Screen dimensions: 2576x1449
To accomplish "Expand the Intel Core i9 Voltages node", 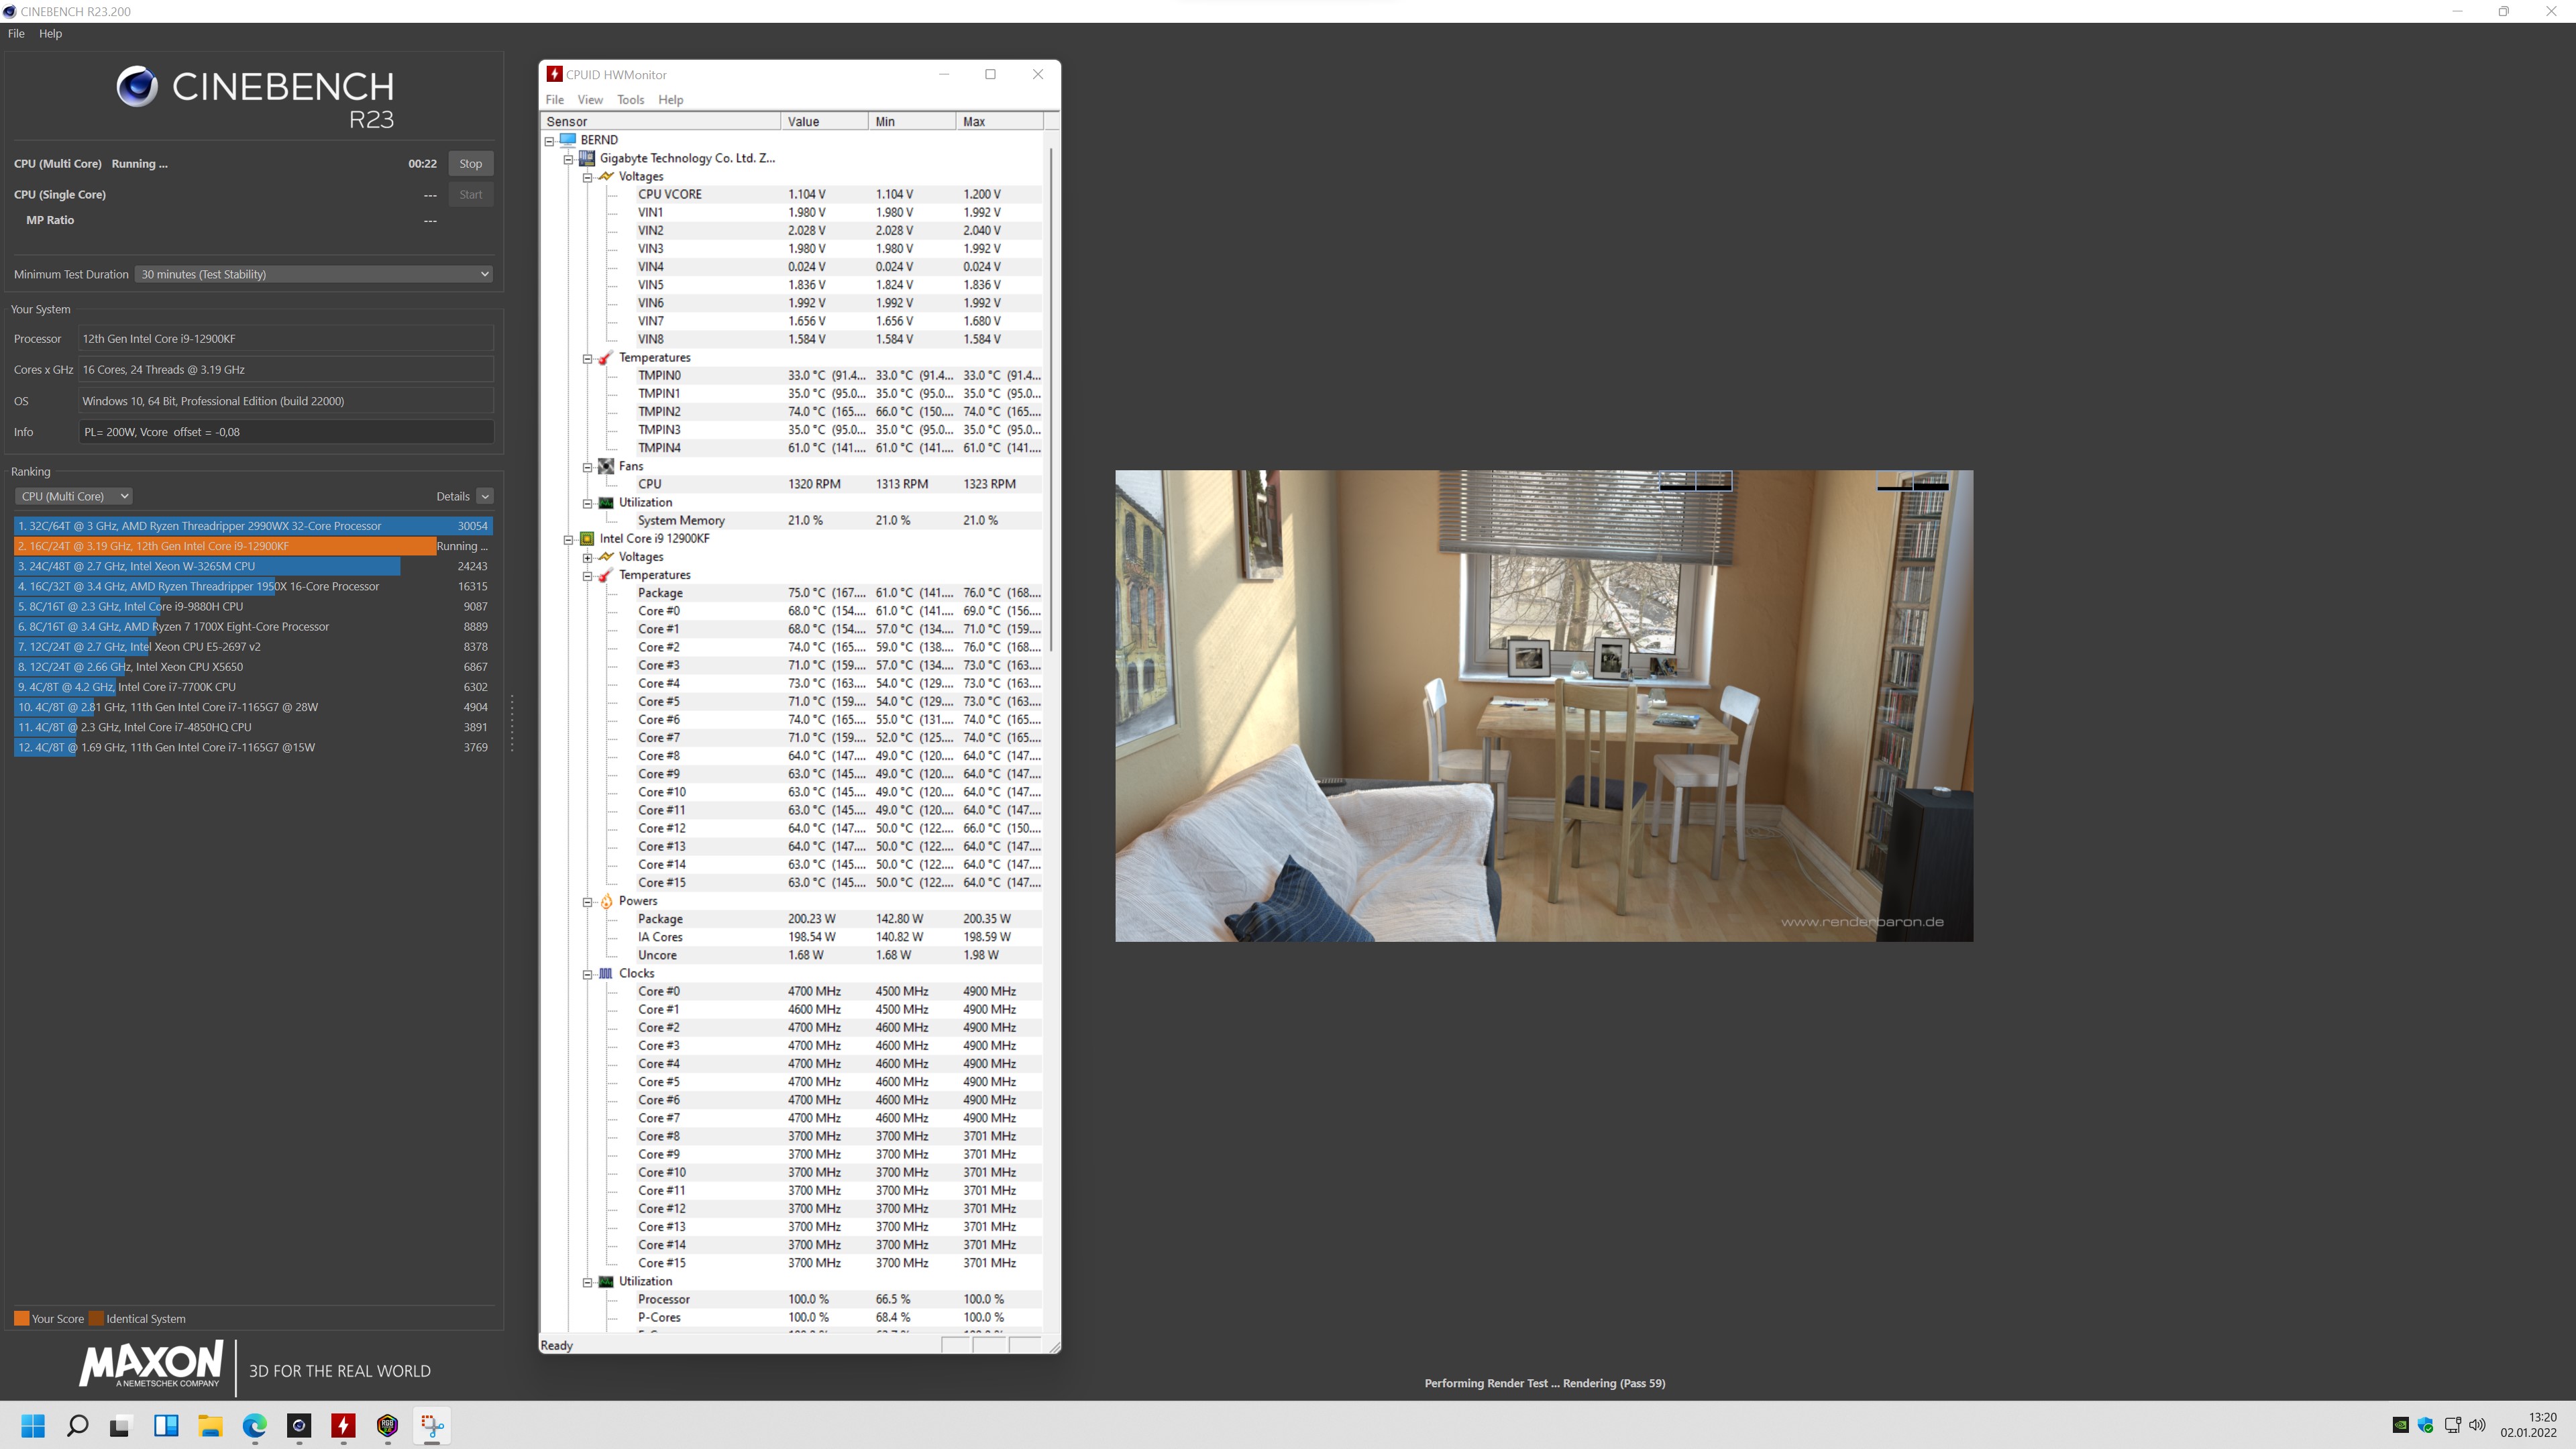I will 588,557.
